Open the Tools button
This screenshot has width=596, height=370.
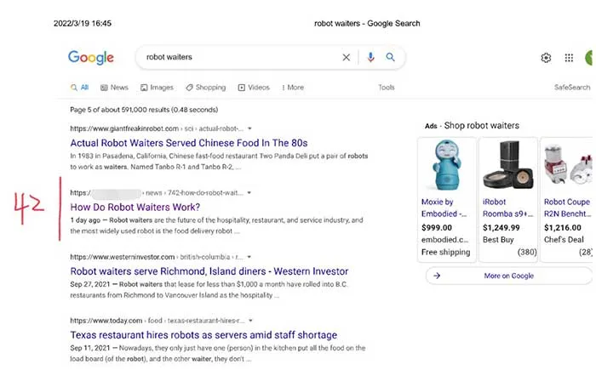point(387,88)
